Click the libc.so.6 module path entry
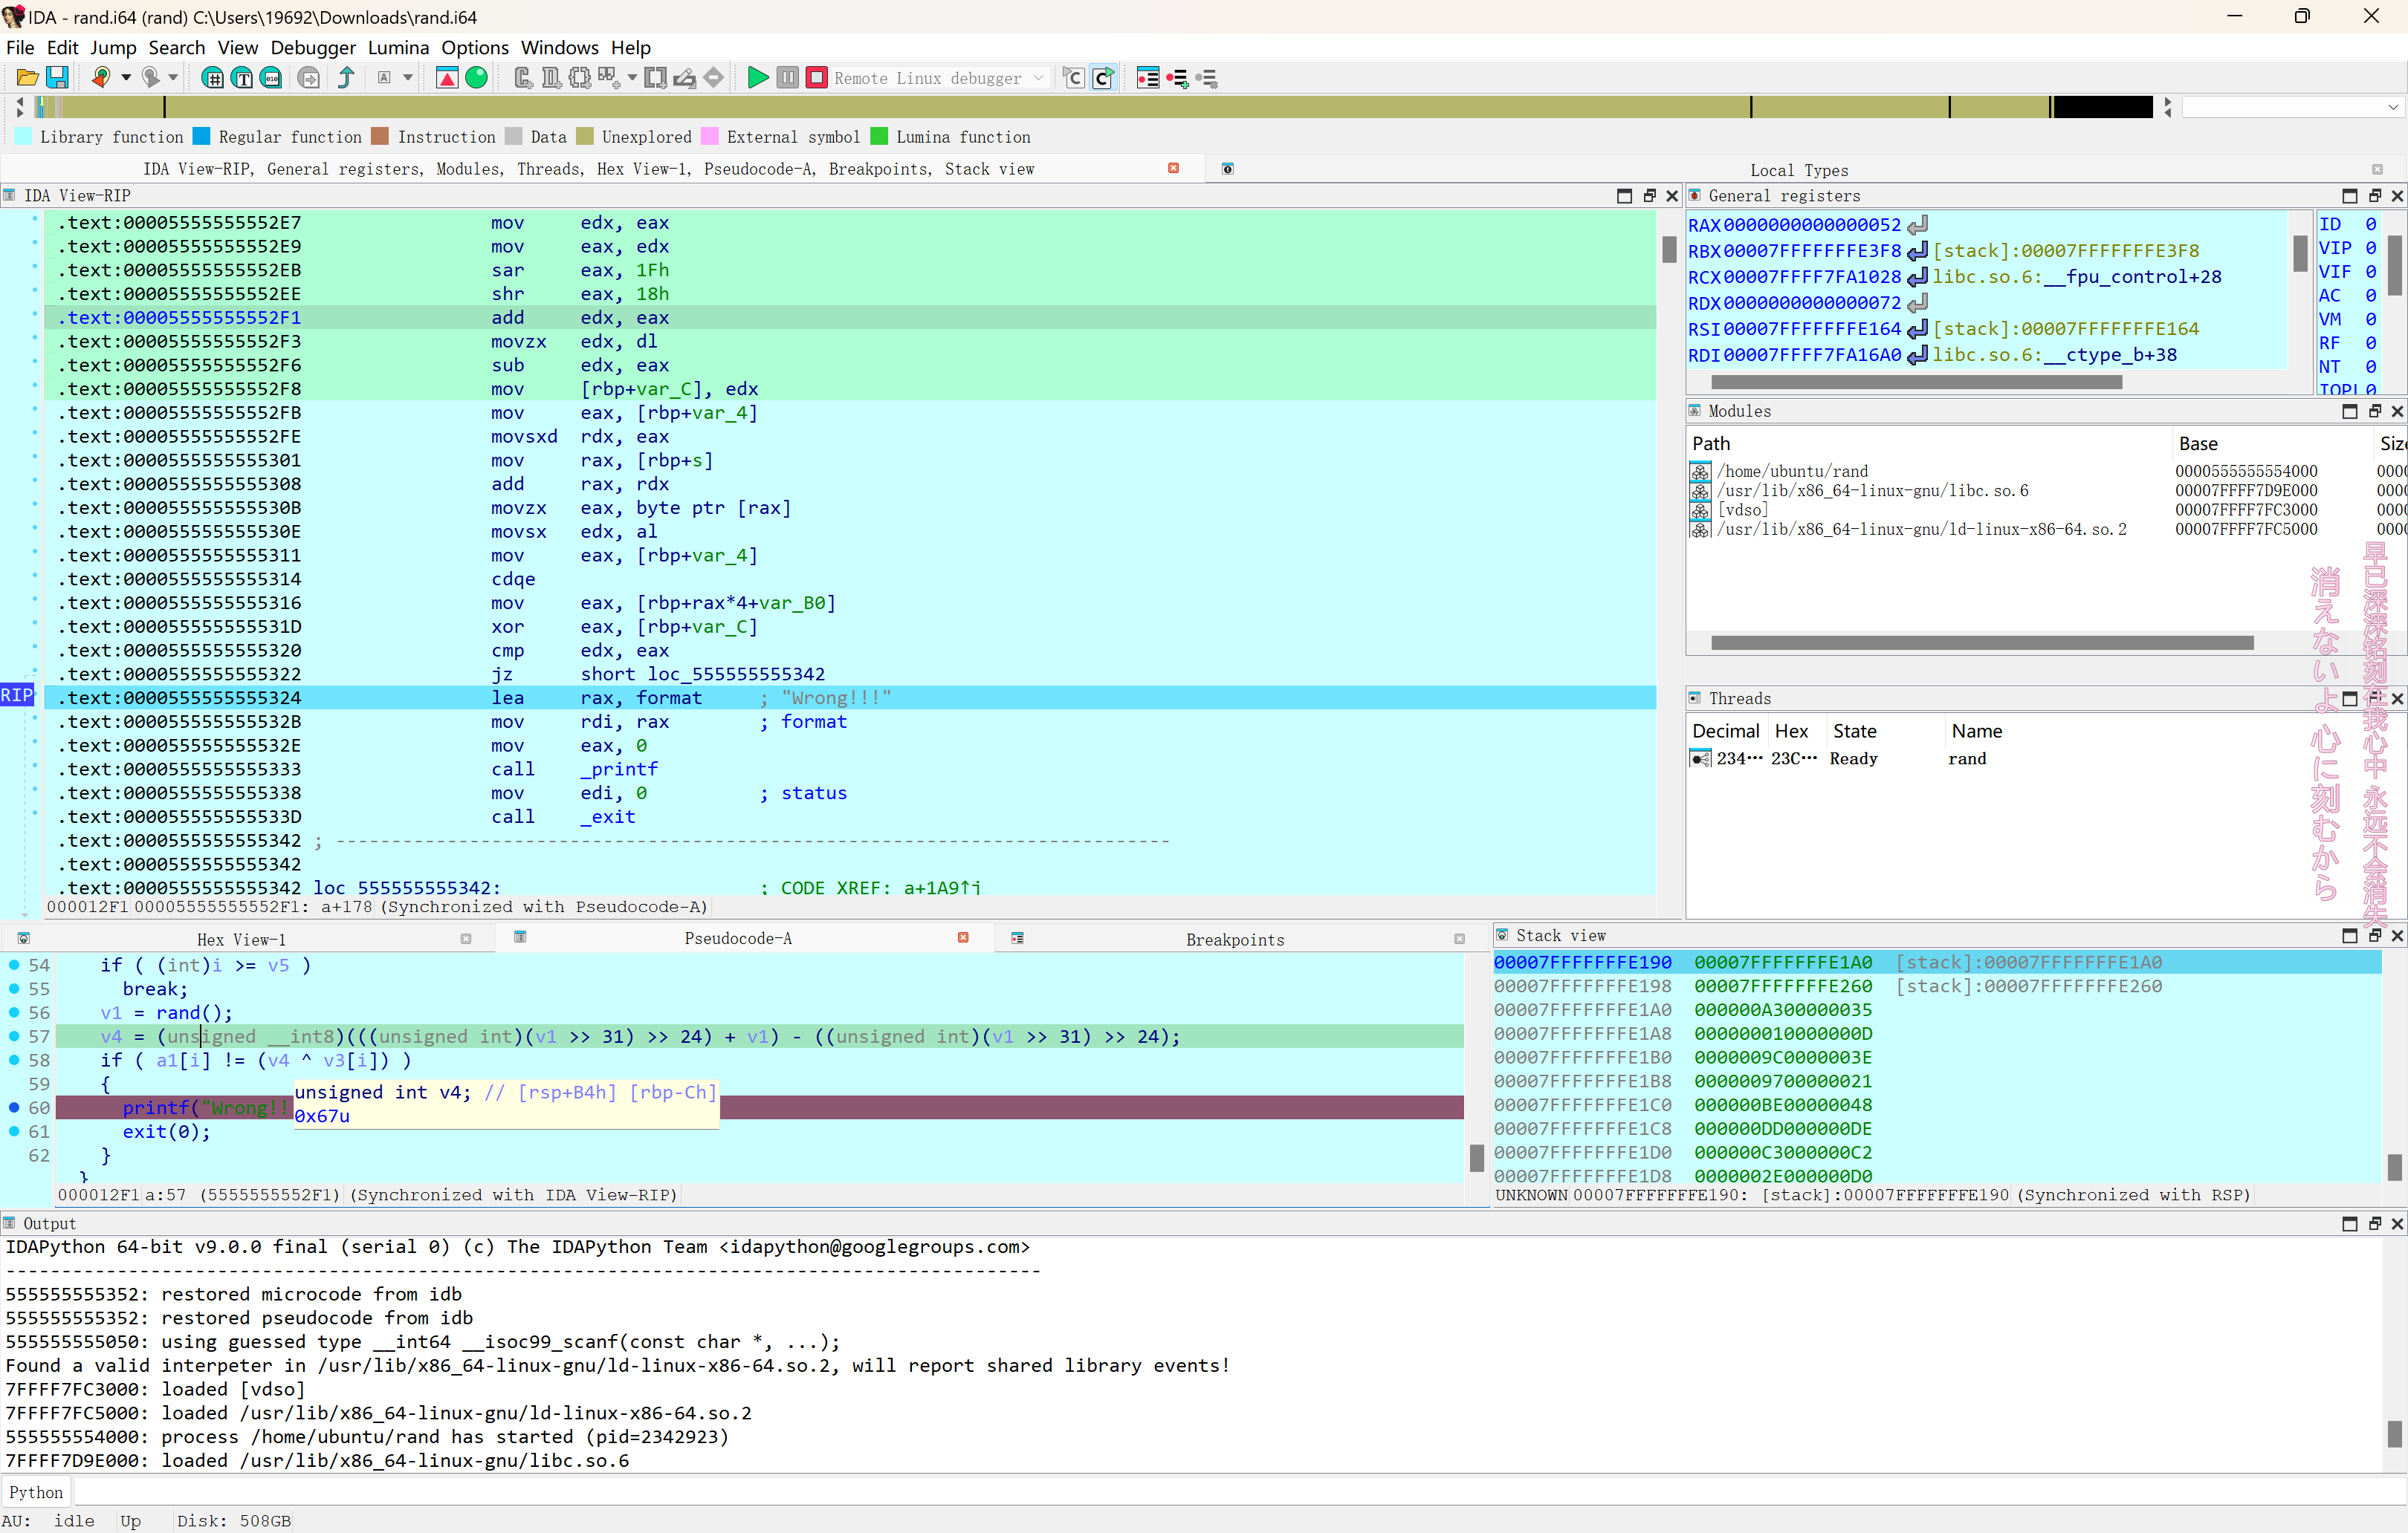Viewport: 2408px width, 1533px height. click(1872, 491)
